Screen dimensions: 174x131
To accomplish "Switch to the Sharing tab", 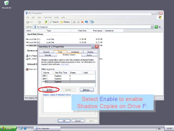I will pos(90,52).
